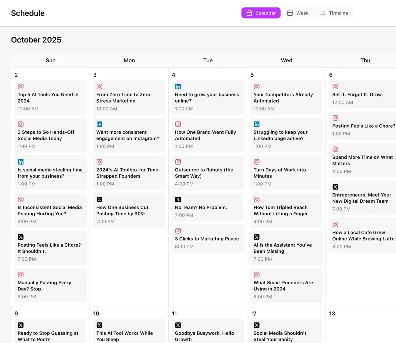Click the Instagram icon on "Top 5 AI Tools You Need in 2024"
This screenshot has width=396, height=343.
coord(21,86)
